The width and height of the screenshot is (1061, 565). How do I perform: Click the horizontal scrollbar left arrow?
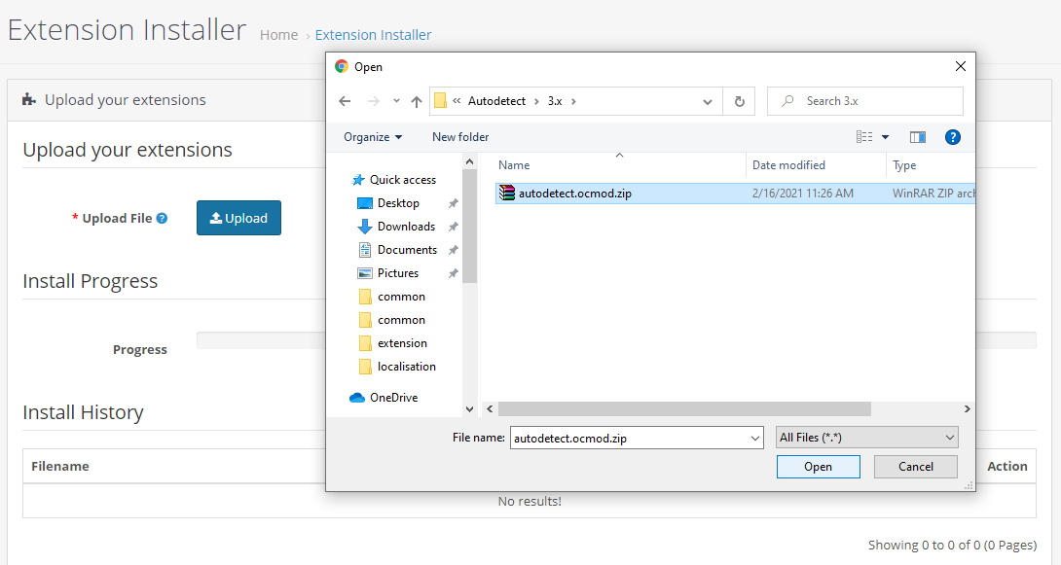(x=490, y=408)
